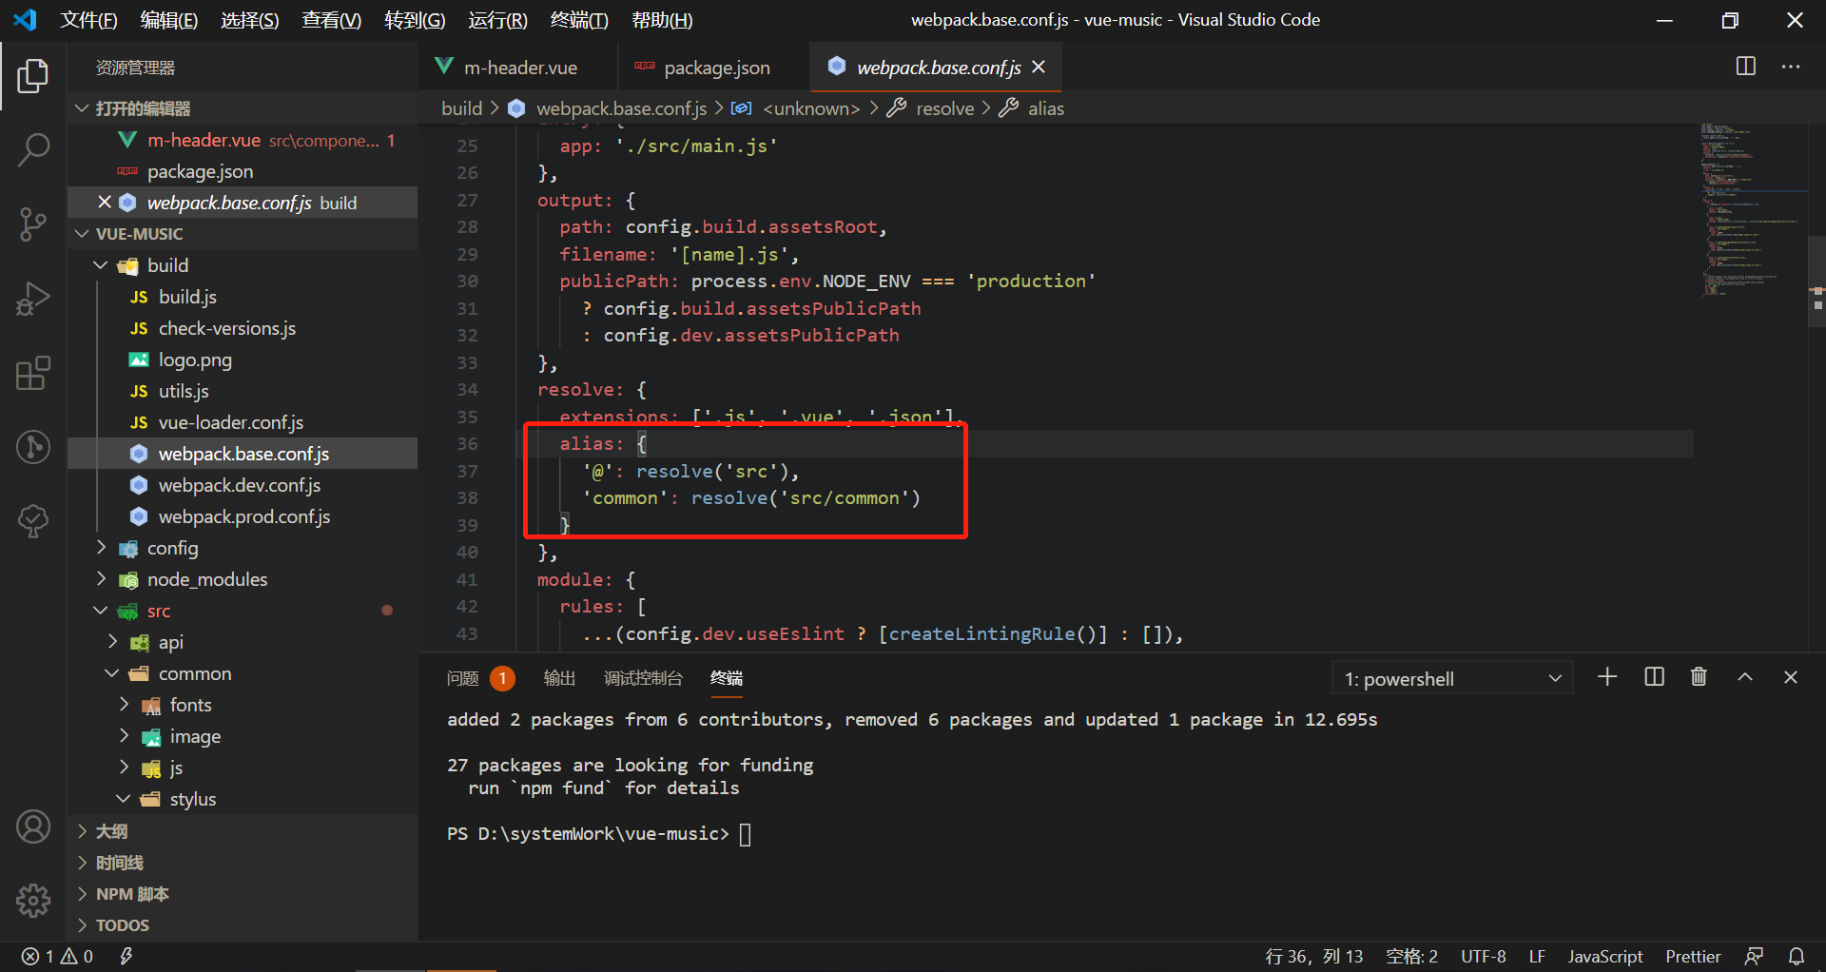
Task: Open the 终端(T) menu
Action: click(x=579, y=20)
